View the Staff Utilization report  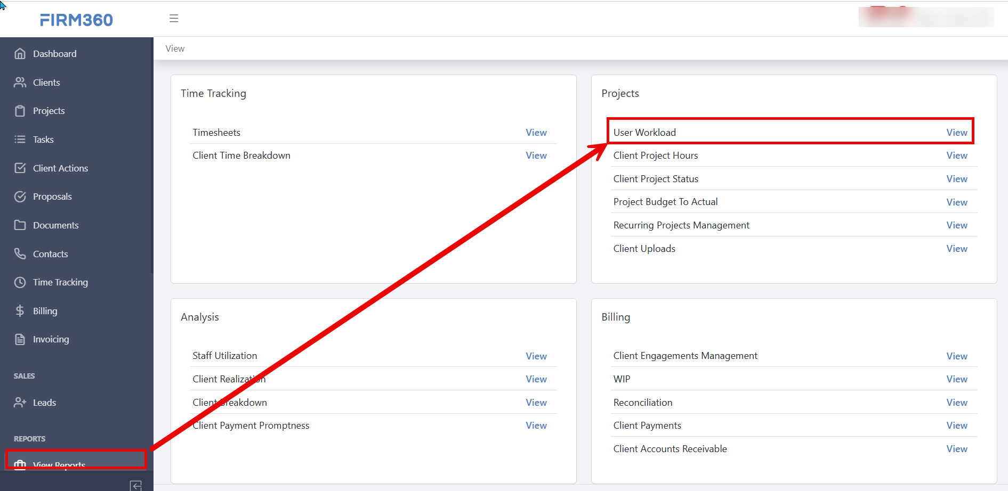pos(536,356)
